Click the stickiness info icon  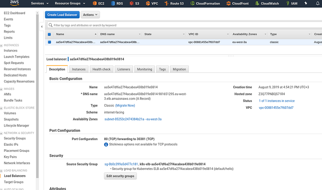click(x=106, y=145)
